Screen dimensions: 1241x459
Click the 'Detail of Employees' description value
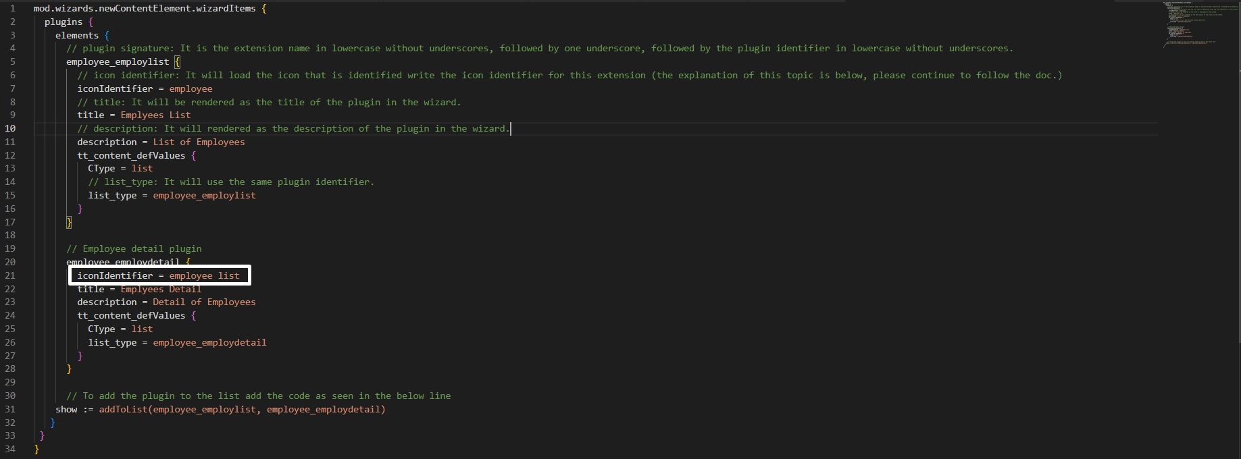(x=204, y=302)
